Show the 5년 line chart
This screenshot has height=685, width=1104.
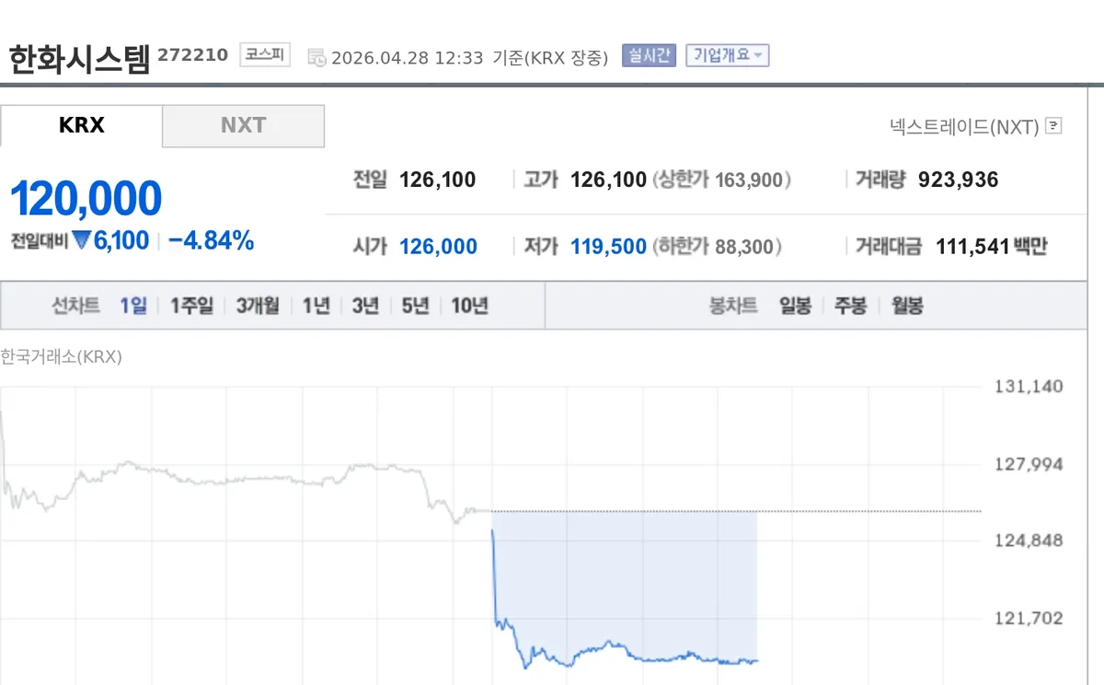415,306
